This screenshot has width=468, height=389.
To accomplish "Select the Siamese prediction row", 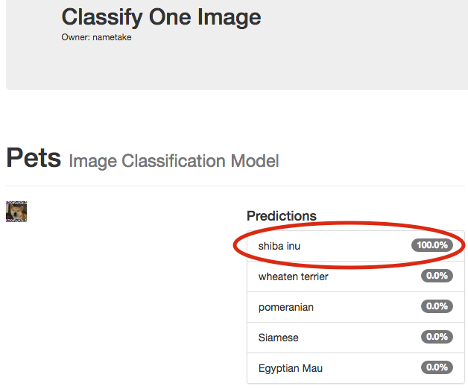I will pyautogui.click(x=355, y=338).
